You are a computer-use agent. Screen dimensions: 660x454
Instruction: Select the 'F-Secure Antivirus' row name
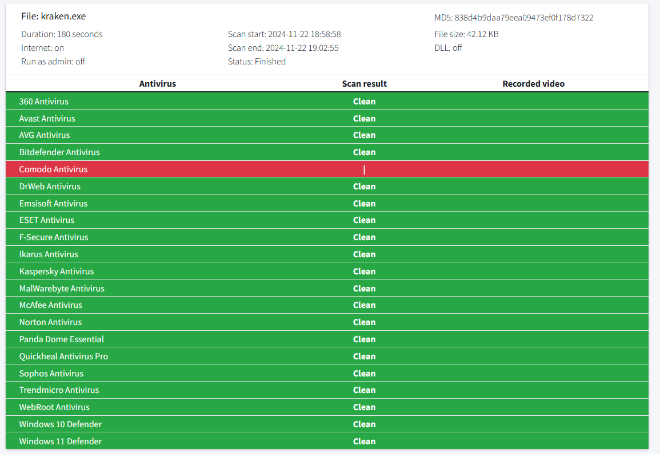click(x=54, y=237)
